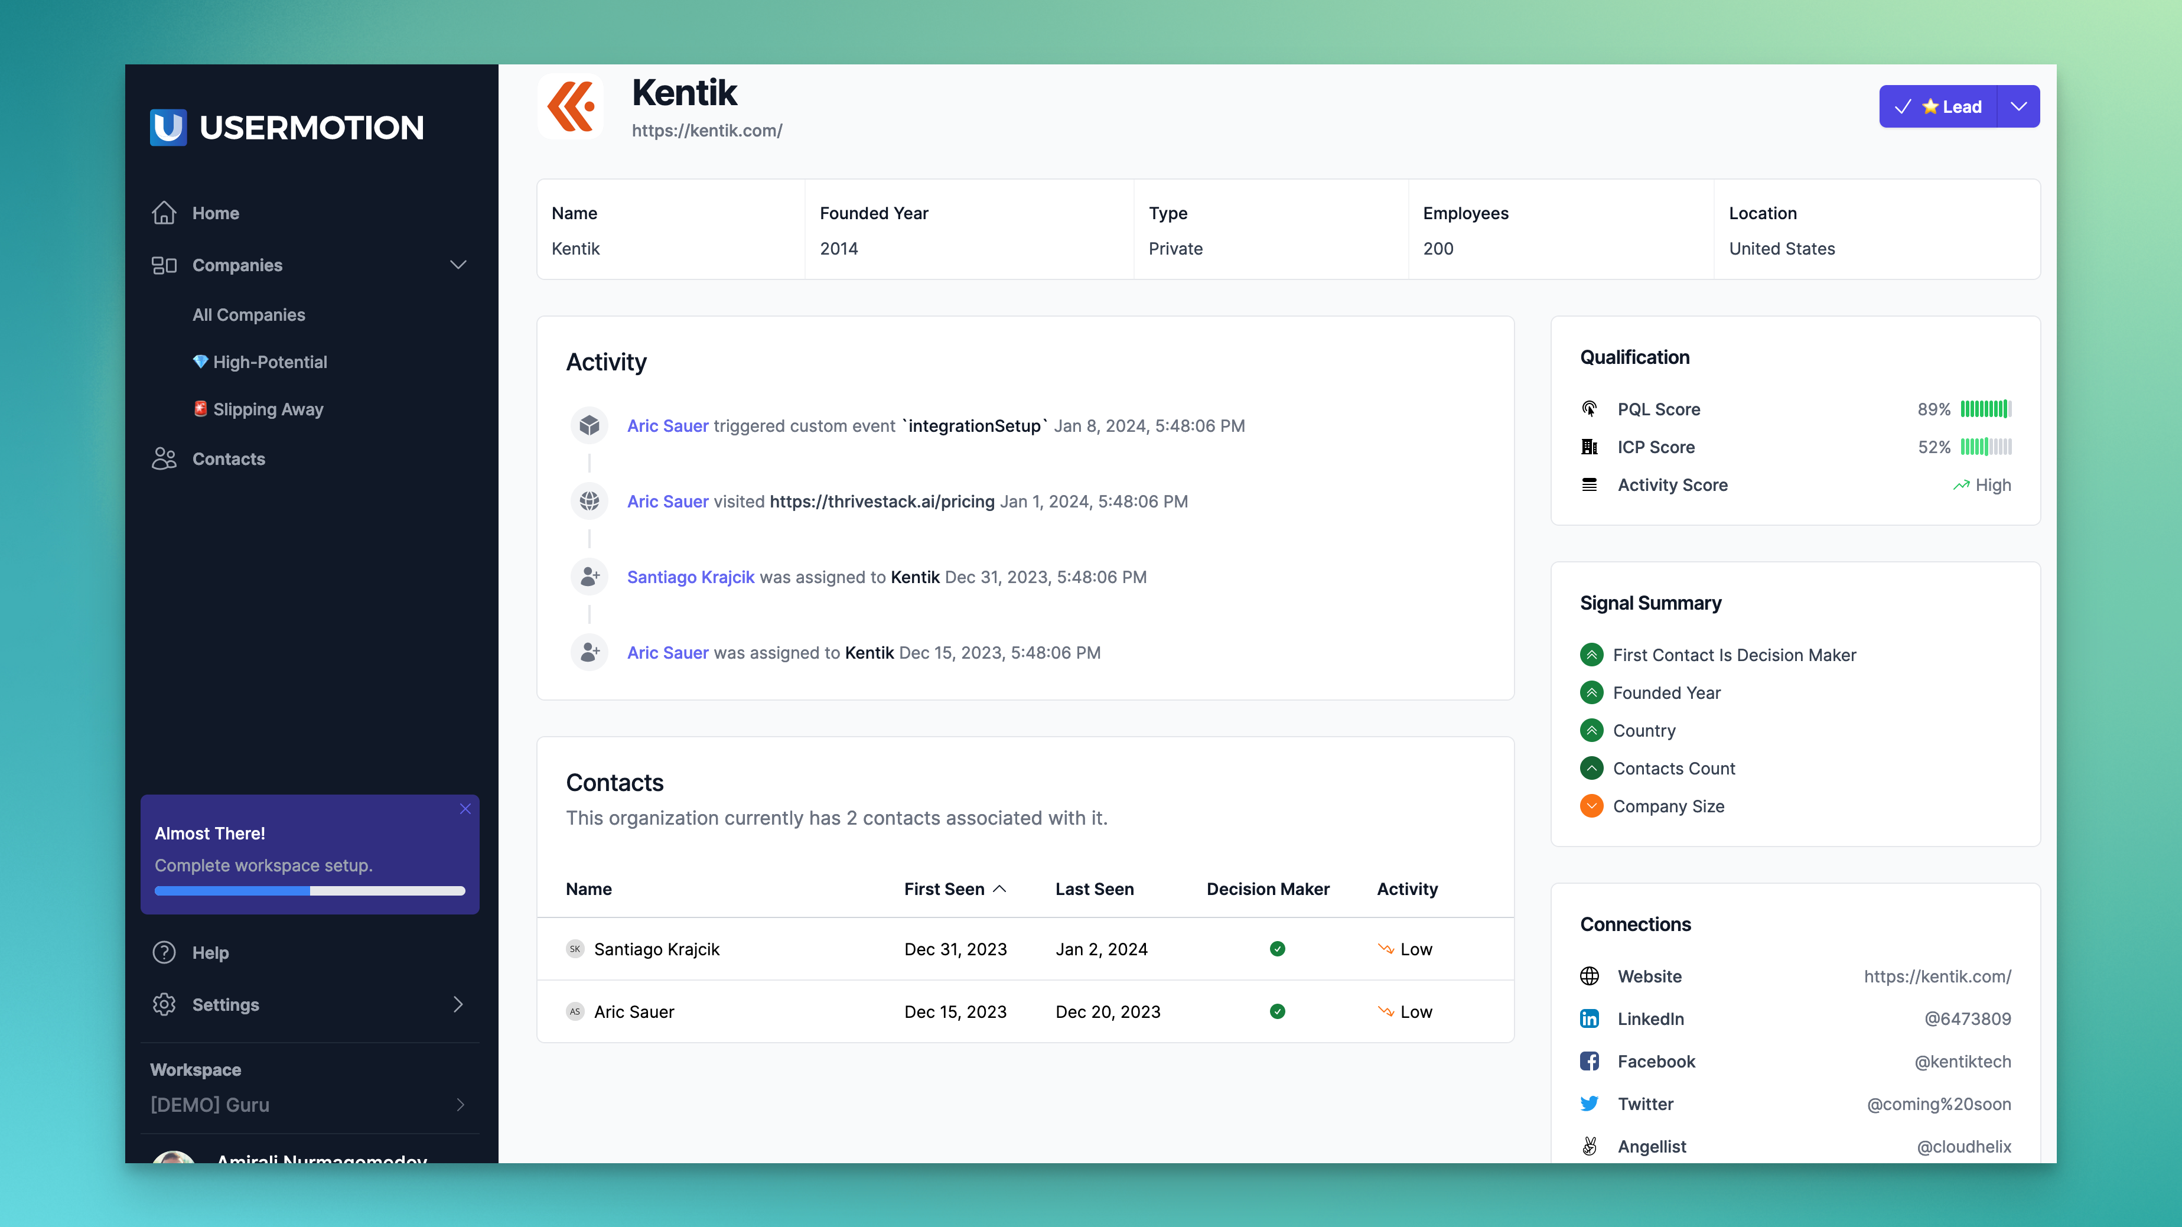Collapse the Companies menu chevron
The image size is (2182, 1227).
click(458, 265)
